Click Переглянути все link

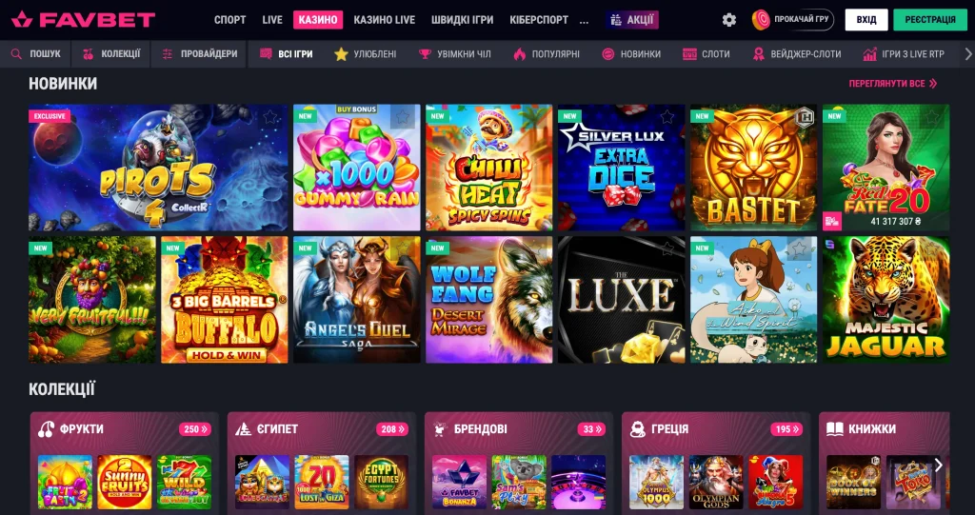(x=893, y=84)
